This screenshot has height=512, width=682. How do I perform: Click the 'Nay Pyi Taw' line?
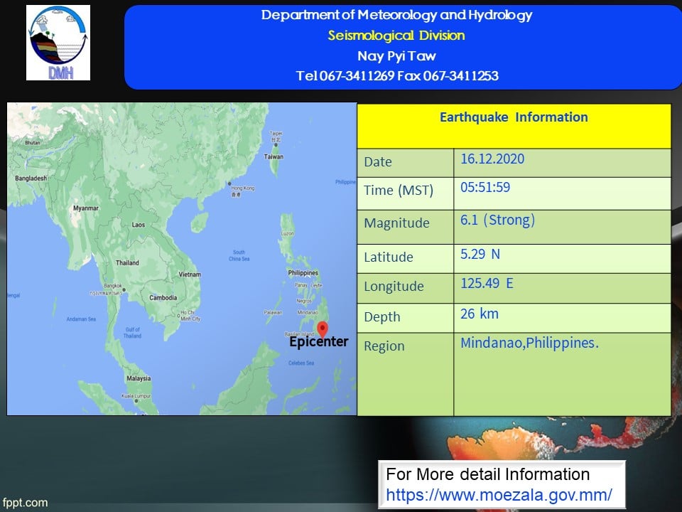click(x=396, y=55)
